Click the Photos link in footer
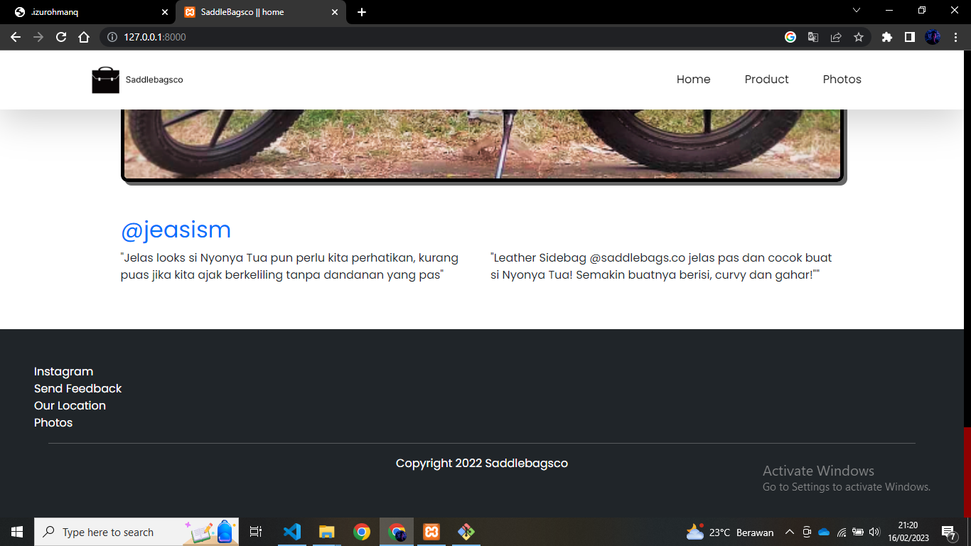Image resolution: width=971 pixels, height=546 pixels. click(53, 422)
